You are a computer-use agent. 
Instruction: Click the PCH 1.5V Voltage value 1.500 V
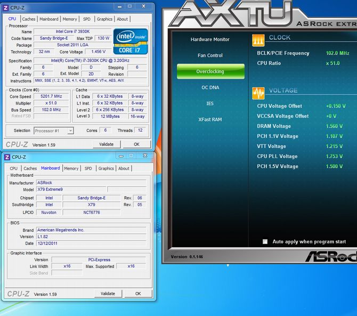tap(334, 166)
